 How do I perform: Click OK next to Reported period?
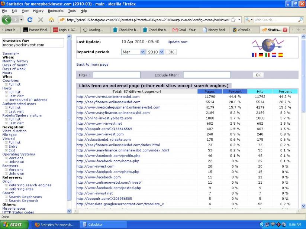pyautogui.click(x=171, y=52)
